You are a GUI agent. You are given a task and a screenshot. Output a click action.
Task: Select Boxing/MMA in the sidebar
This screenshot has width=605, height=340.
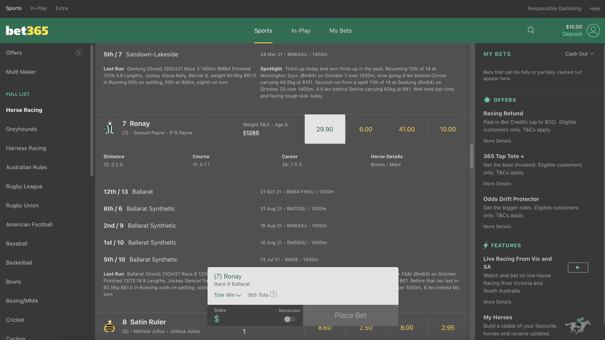22,301
